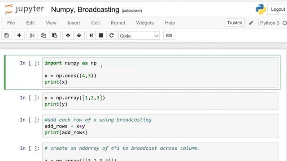
Task: Open the View menu
Action: click(x=51, y=23)
